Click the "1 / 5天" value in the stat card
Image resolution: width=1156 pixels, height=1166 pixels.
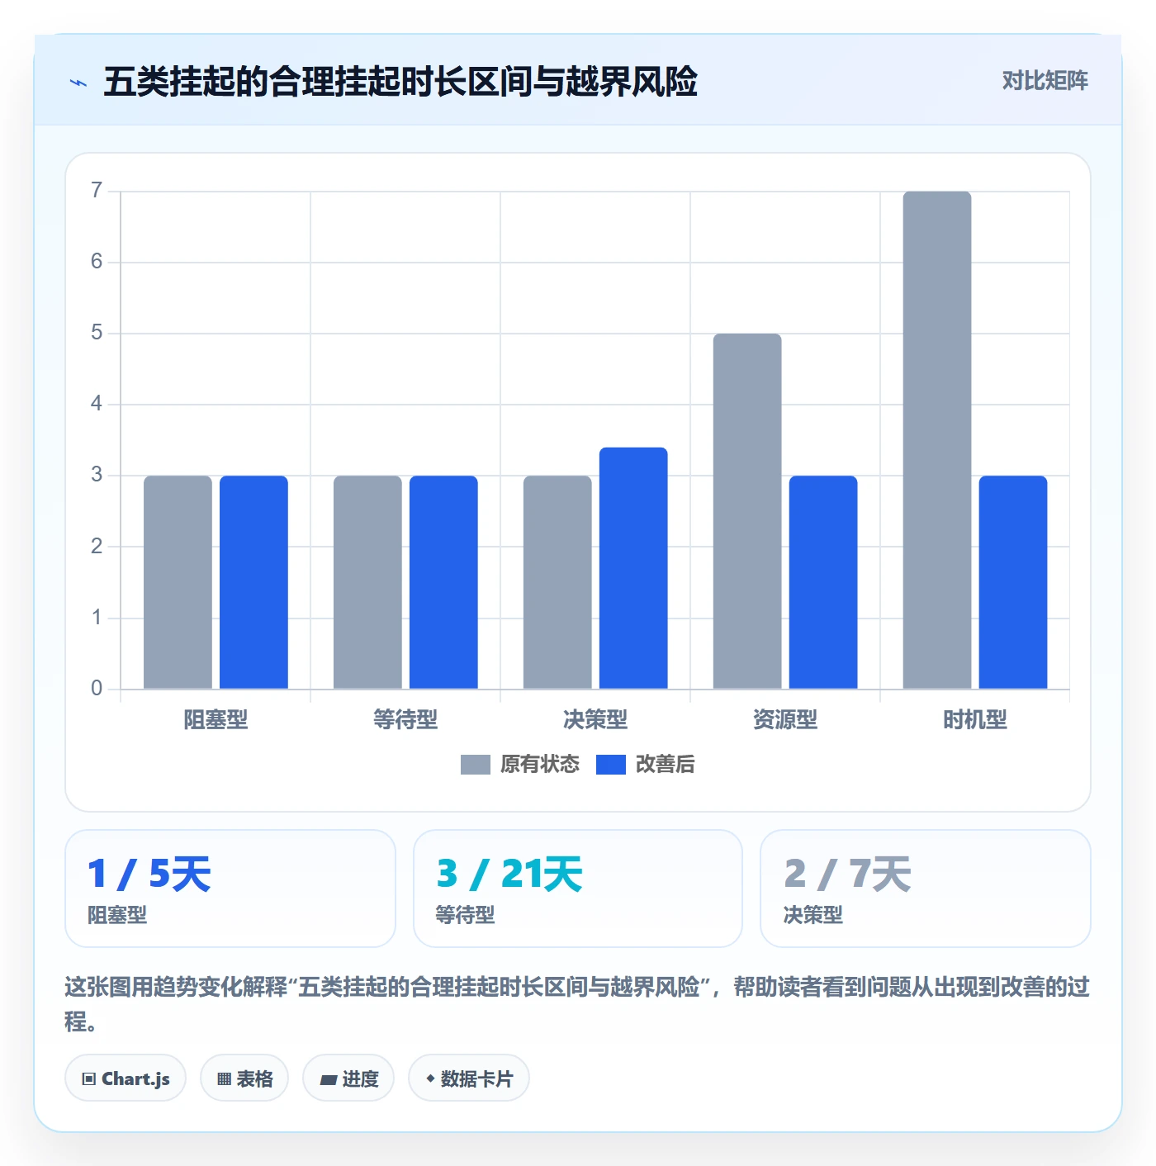(149, 874)
